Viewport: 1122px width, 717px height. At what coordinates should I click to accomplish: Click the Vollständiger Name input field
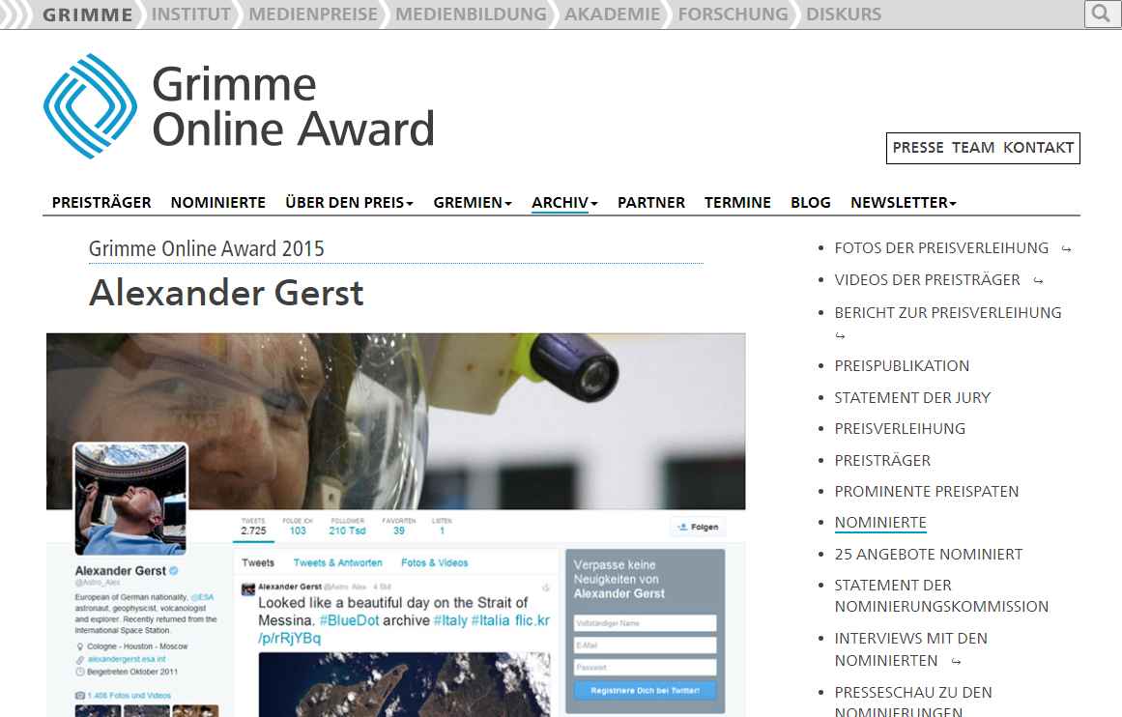(645, 623)
